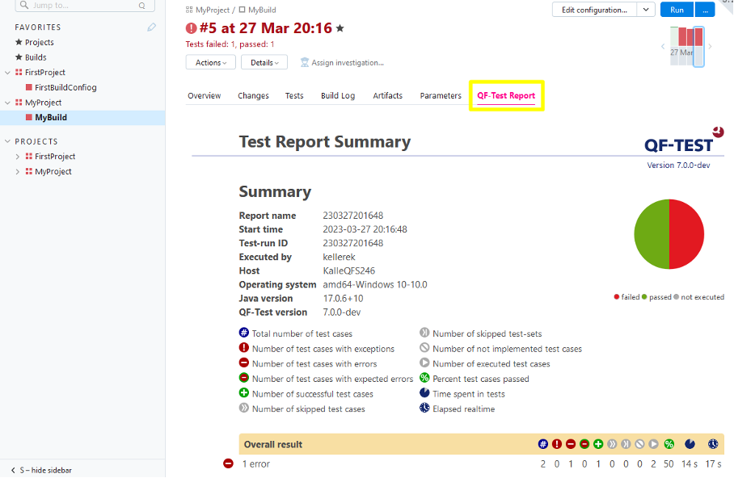Open the Actions dropdown
Screen dimensions: 734x478
(210, 62)
